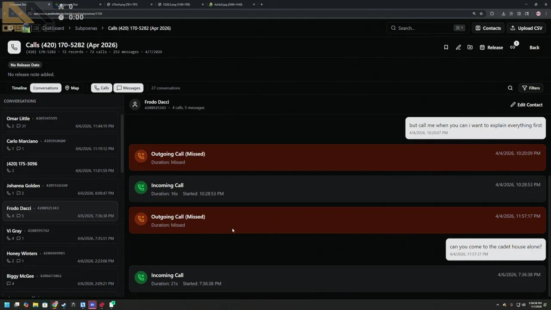This screenshot has height=310, width=551.
Task: Click the incoming call icon at 7:36:38 PM
Action: (x=141, y=277)
